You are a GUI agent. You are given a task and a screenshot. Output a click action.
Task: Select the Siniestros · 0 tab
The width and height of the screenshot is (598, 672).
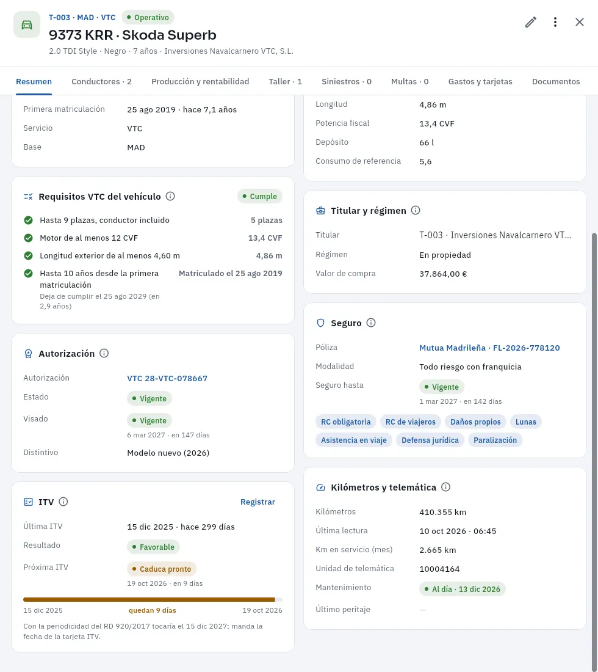[347, 81]
